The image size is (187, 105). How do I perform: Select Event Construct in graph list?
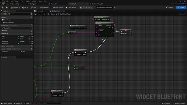[x=9, y=22]
